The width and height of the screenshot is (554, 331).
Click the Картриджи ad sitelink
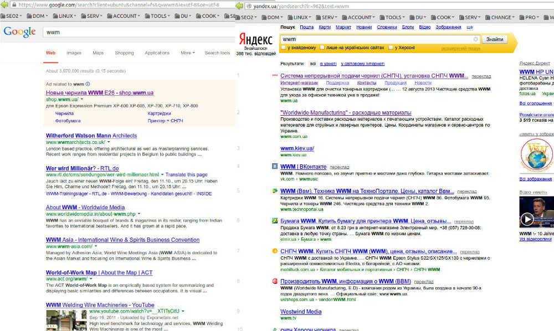click(160, 113)
